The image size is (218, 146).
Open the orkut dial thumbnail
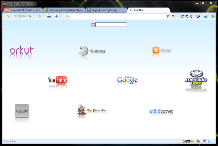click(x=23, y=52)
